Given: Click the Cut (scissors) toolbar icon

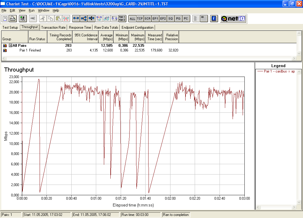Looking at the screenshot, I should (43, 19).
